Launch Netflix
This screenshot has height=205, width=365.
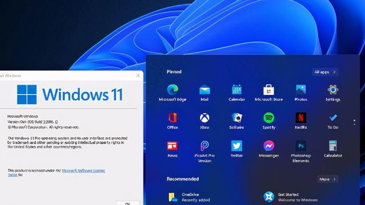tap(301, 121)
